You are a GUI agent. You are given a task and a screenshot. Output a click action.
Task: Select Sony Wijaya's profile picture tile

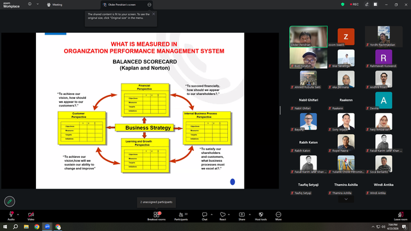(346, 121)
